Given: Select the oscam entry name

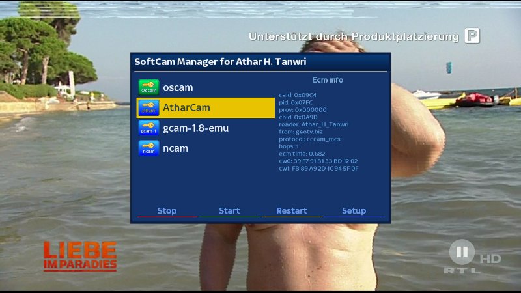Looking at the screenshot, I should tap(178, 87).
